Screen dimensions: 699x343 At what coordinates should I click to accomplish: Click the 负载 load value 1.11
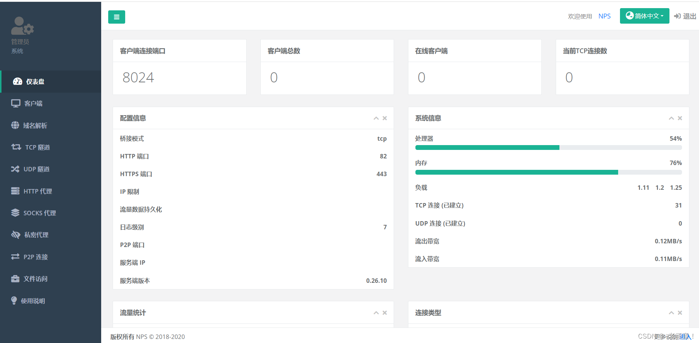(643, 188)
